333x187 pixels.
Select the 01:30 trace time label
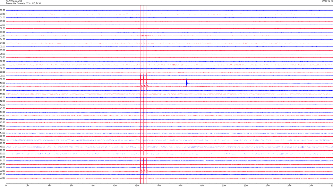coord(2,21)
